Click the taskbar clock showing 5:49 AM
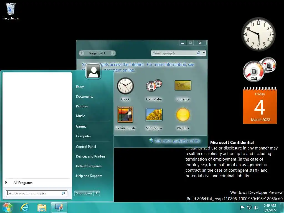 [270, 207]
